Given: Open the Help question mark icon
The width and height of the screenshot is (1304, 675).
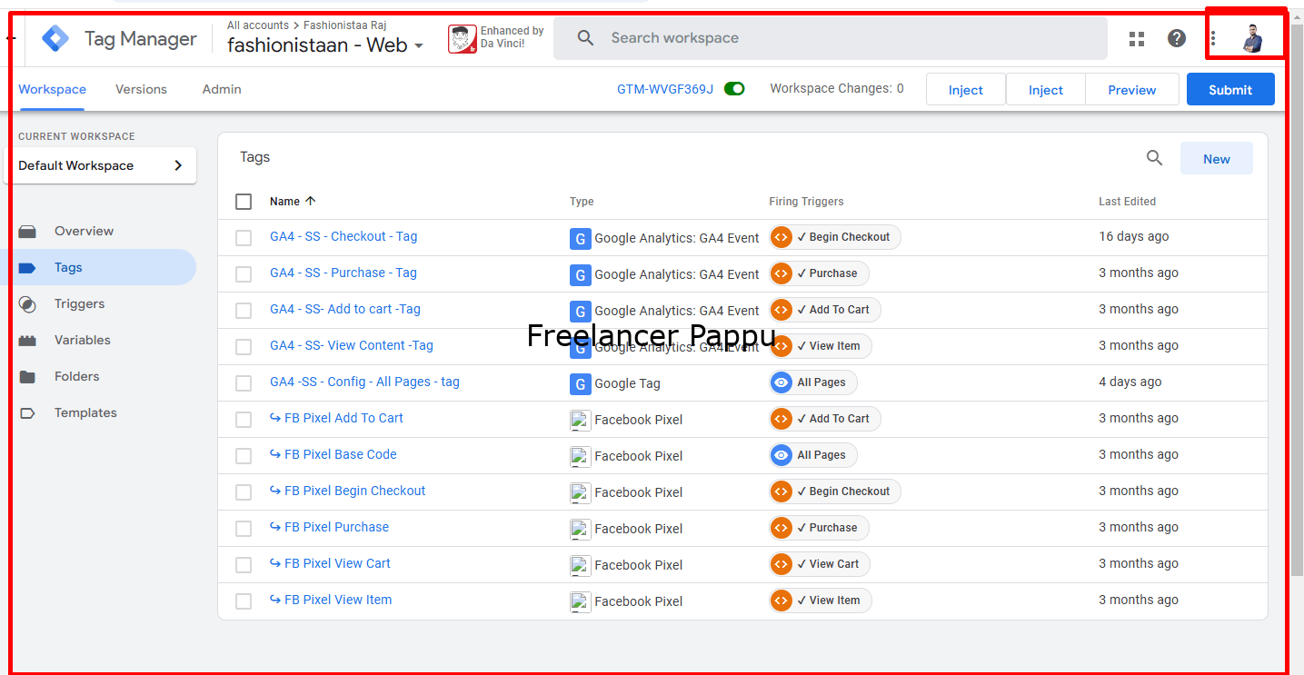Looking at the screenshot, I should (1177, 38).
